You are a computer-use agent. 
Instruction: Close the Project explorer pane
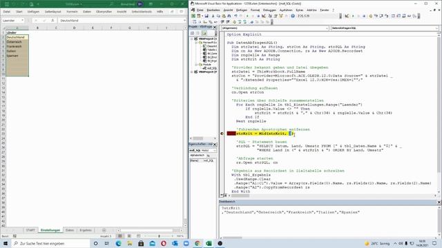click(x=215, y=27)
